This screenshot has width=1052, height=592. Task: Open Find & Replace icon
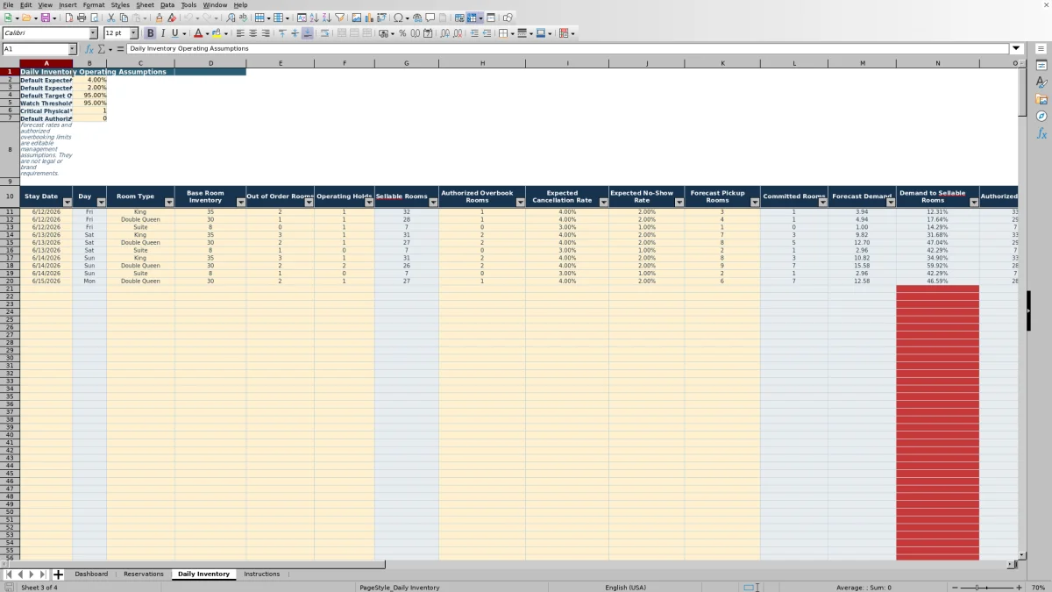pyautogui.click(x=231, y=18)
